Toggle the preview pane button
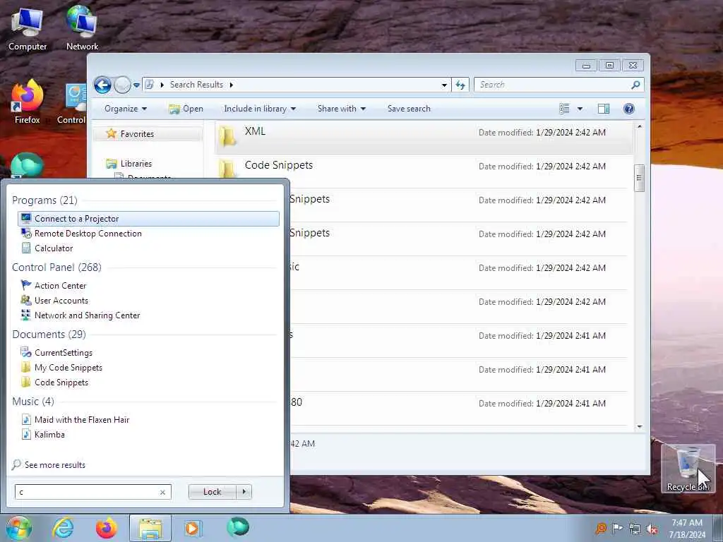 [x=604, y=109]
